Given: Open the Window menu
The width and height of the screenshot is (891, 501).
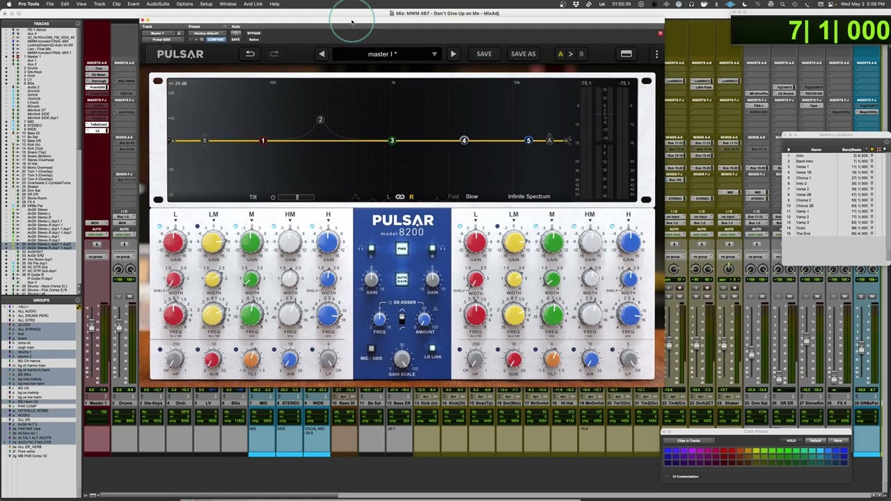Looking at the screenshot, I should click(228, 4).
